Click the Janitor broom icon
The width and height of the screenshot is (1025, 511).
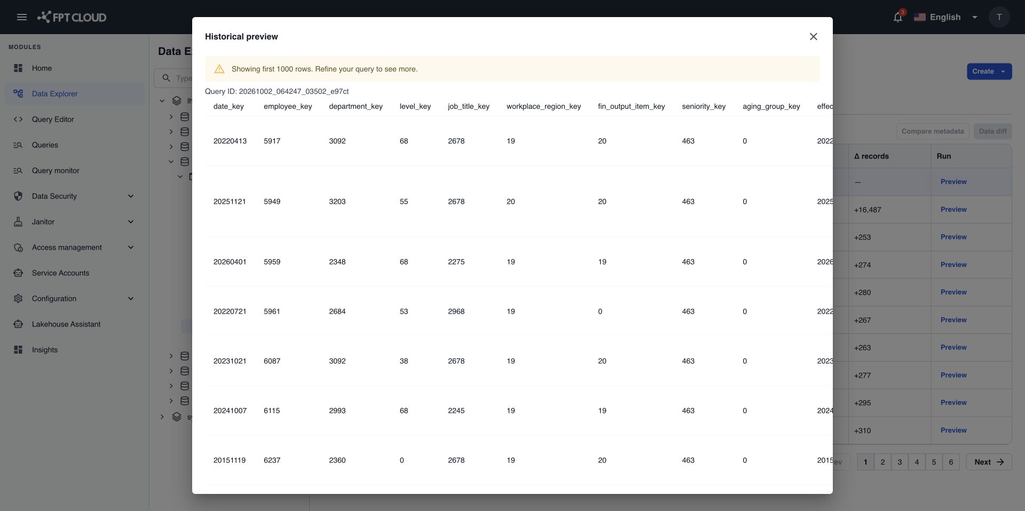(18, 222)
